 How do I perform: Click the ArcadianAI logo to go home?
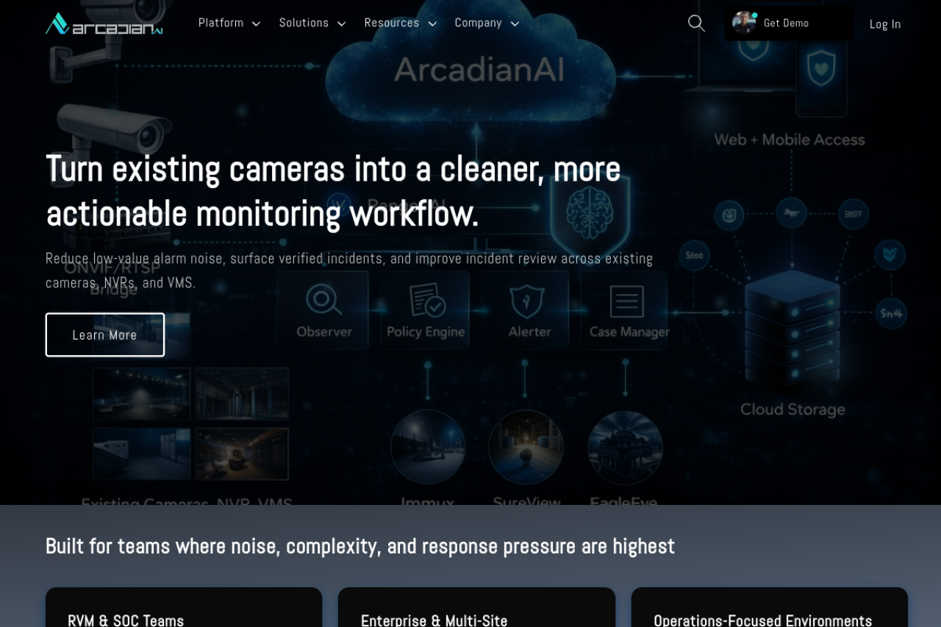click(x=104, y=24)
